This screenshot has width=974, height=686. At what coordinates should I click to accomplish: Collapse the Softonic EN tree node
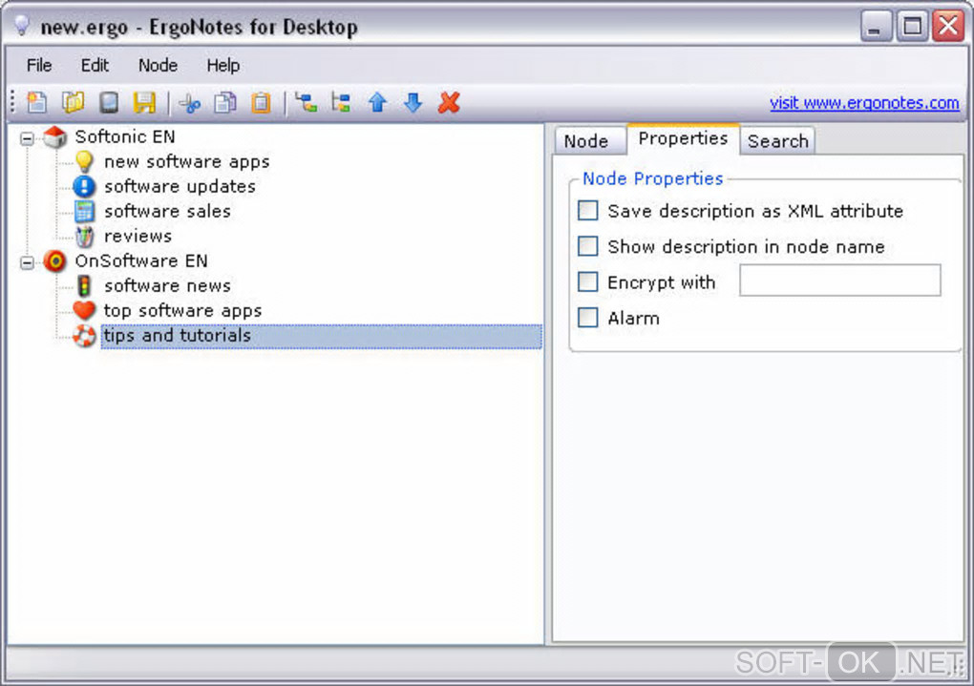coord(27,137)
